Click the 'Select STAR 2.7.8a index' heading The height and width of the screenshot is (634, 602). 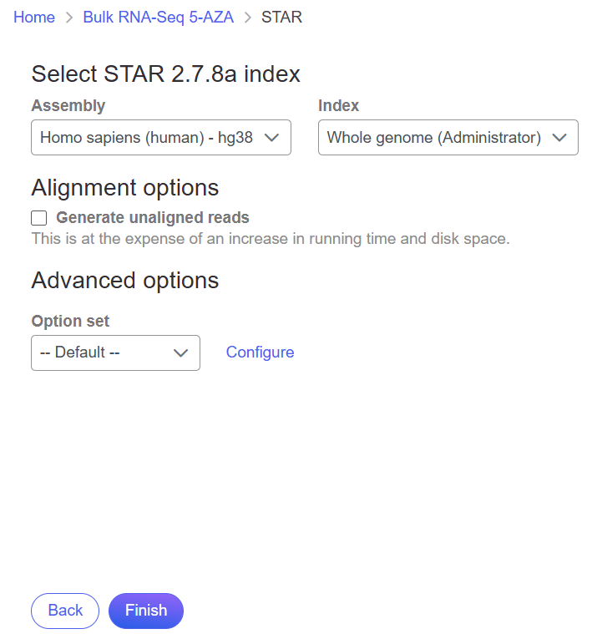[165, 74]
